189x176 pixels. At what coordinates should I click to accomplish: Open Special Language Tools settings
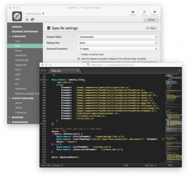(27, 94)
